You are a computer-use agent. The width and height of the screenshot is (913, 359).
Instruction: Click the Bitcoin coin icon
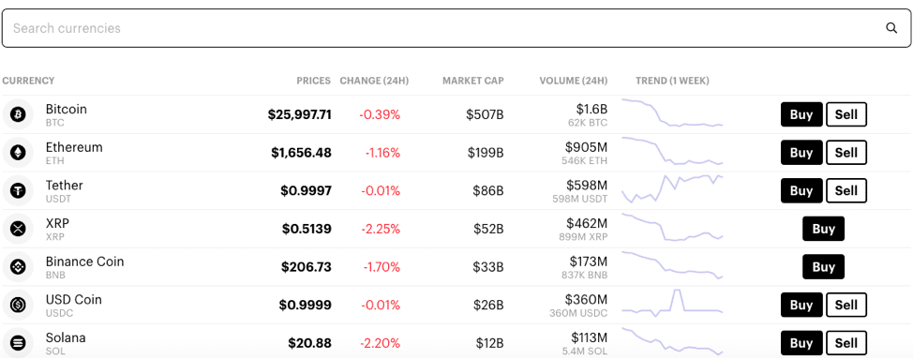pos(18,114)
